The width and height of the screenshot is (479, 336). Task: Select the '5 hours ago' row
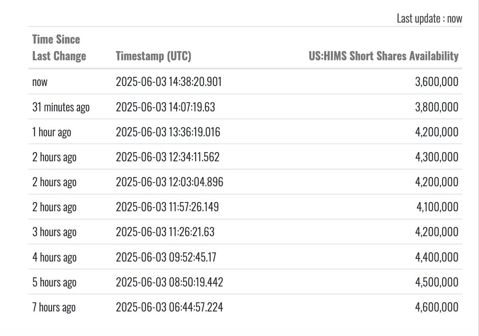(x=245, y=282)
